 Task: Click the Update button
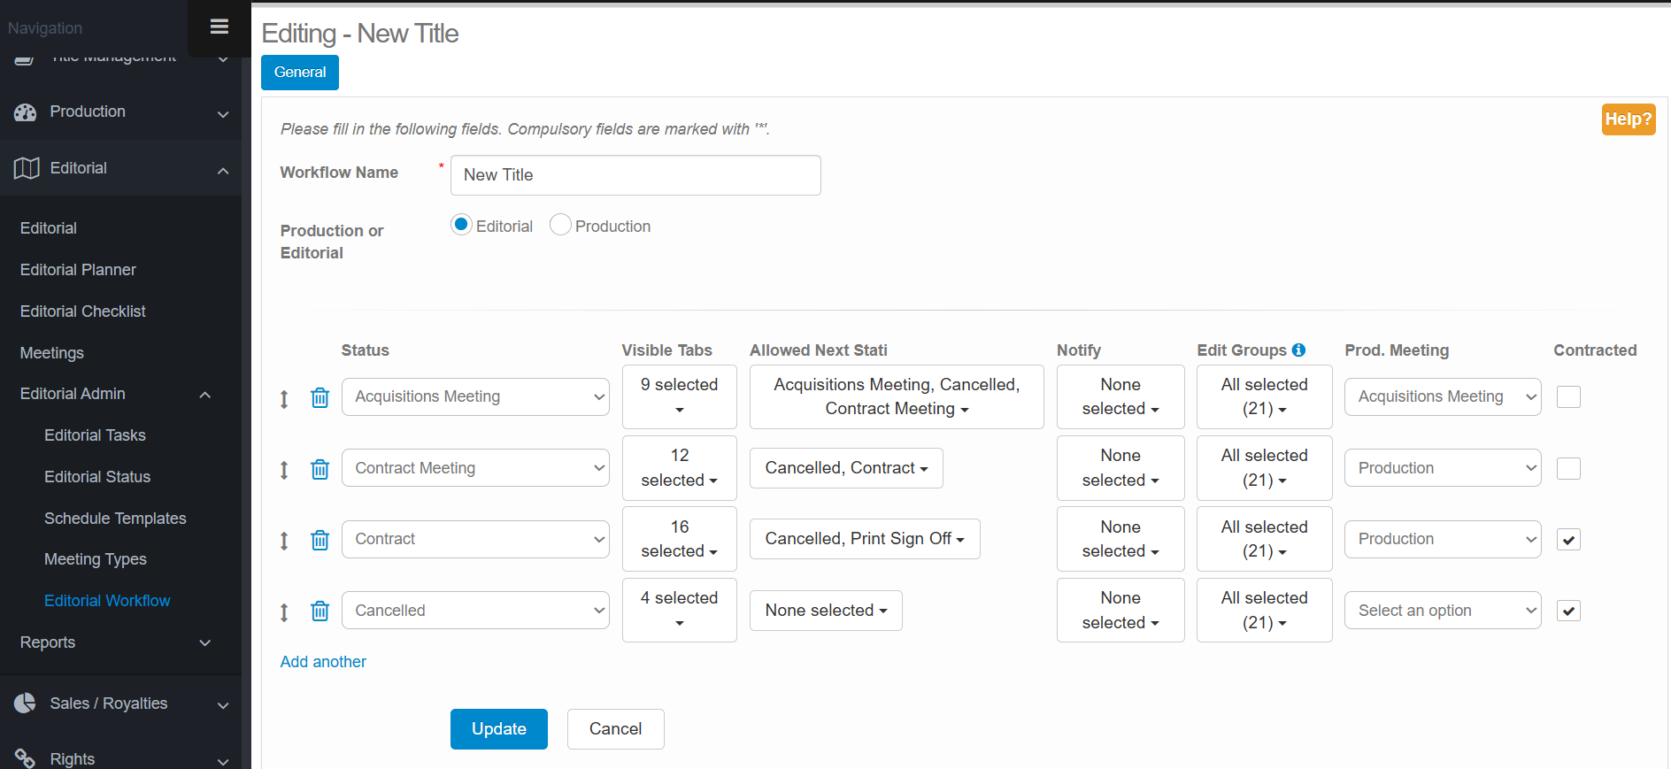[498, 729]
